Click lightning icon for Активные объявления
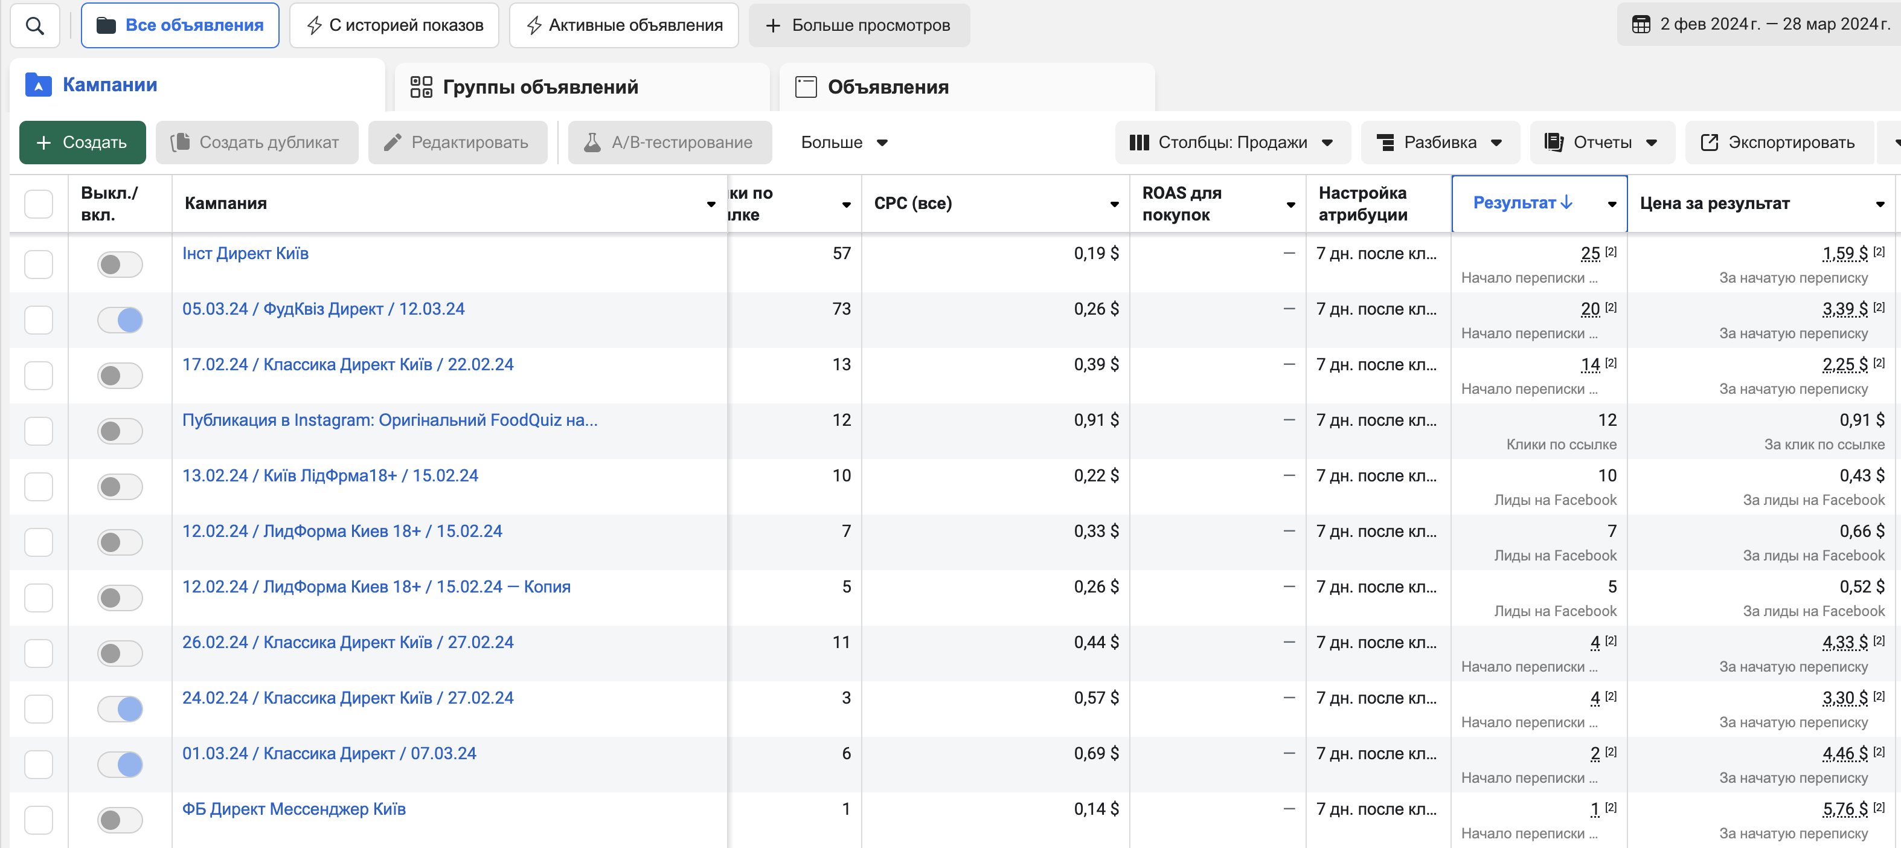This screenshot has width=1901, height=848. [534, 26]
